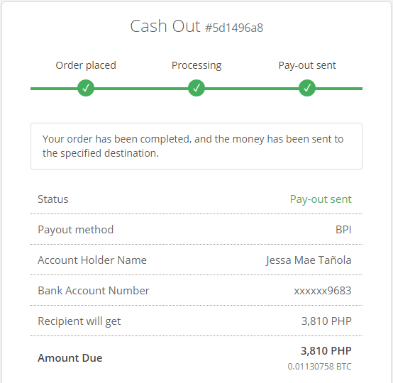
Task: Click the 0.01130758 BTC amount
Action: tap(319, 367)
